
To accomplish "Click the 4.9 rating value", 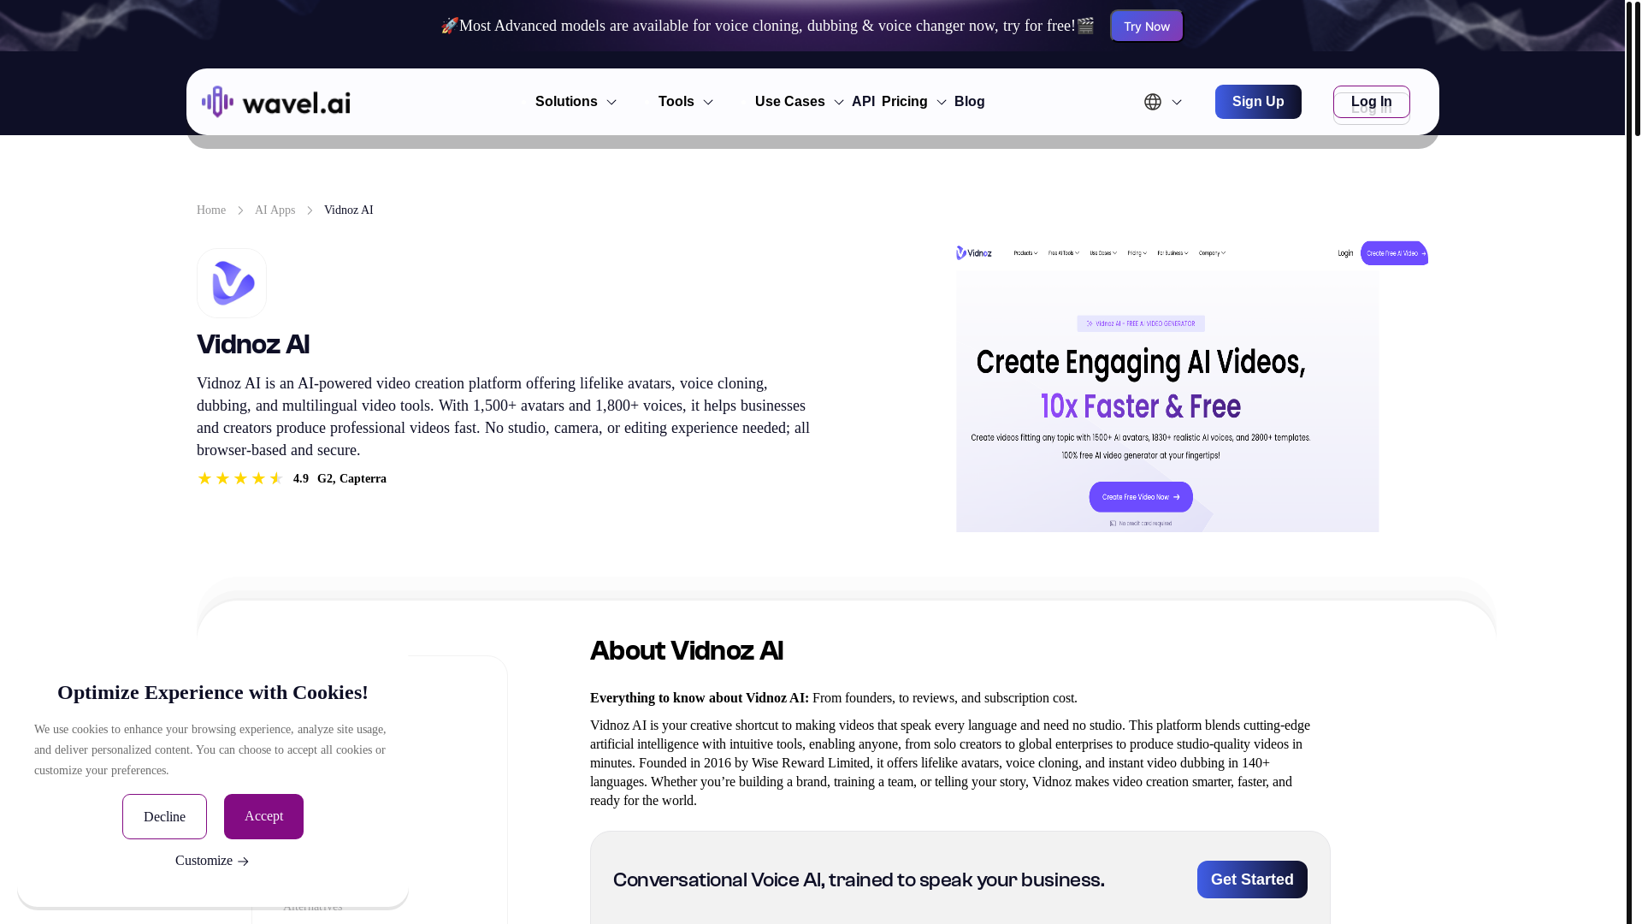I will (x=301, y=479).
